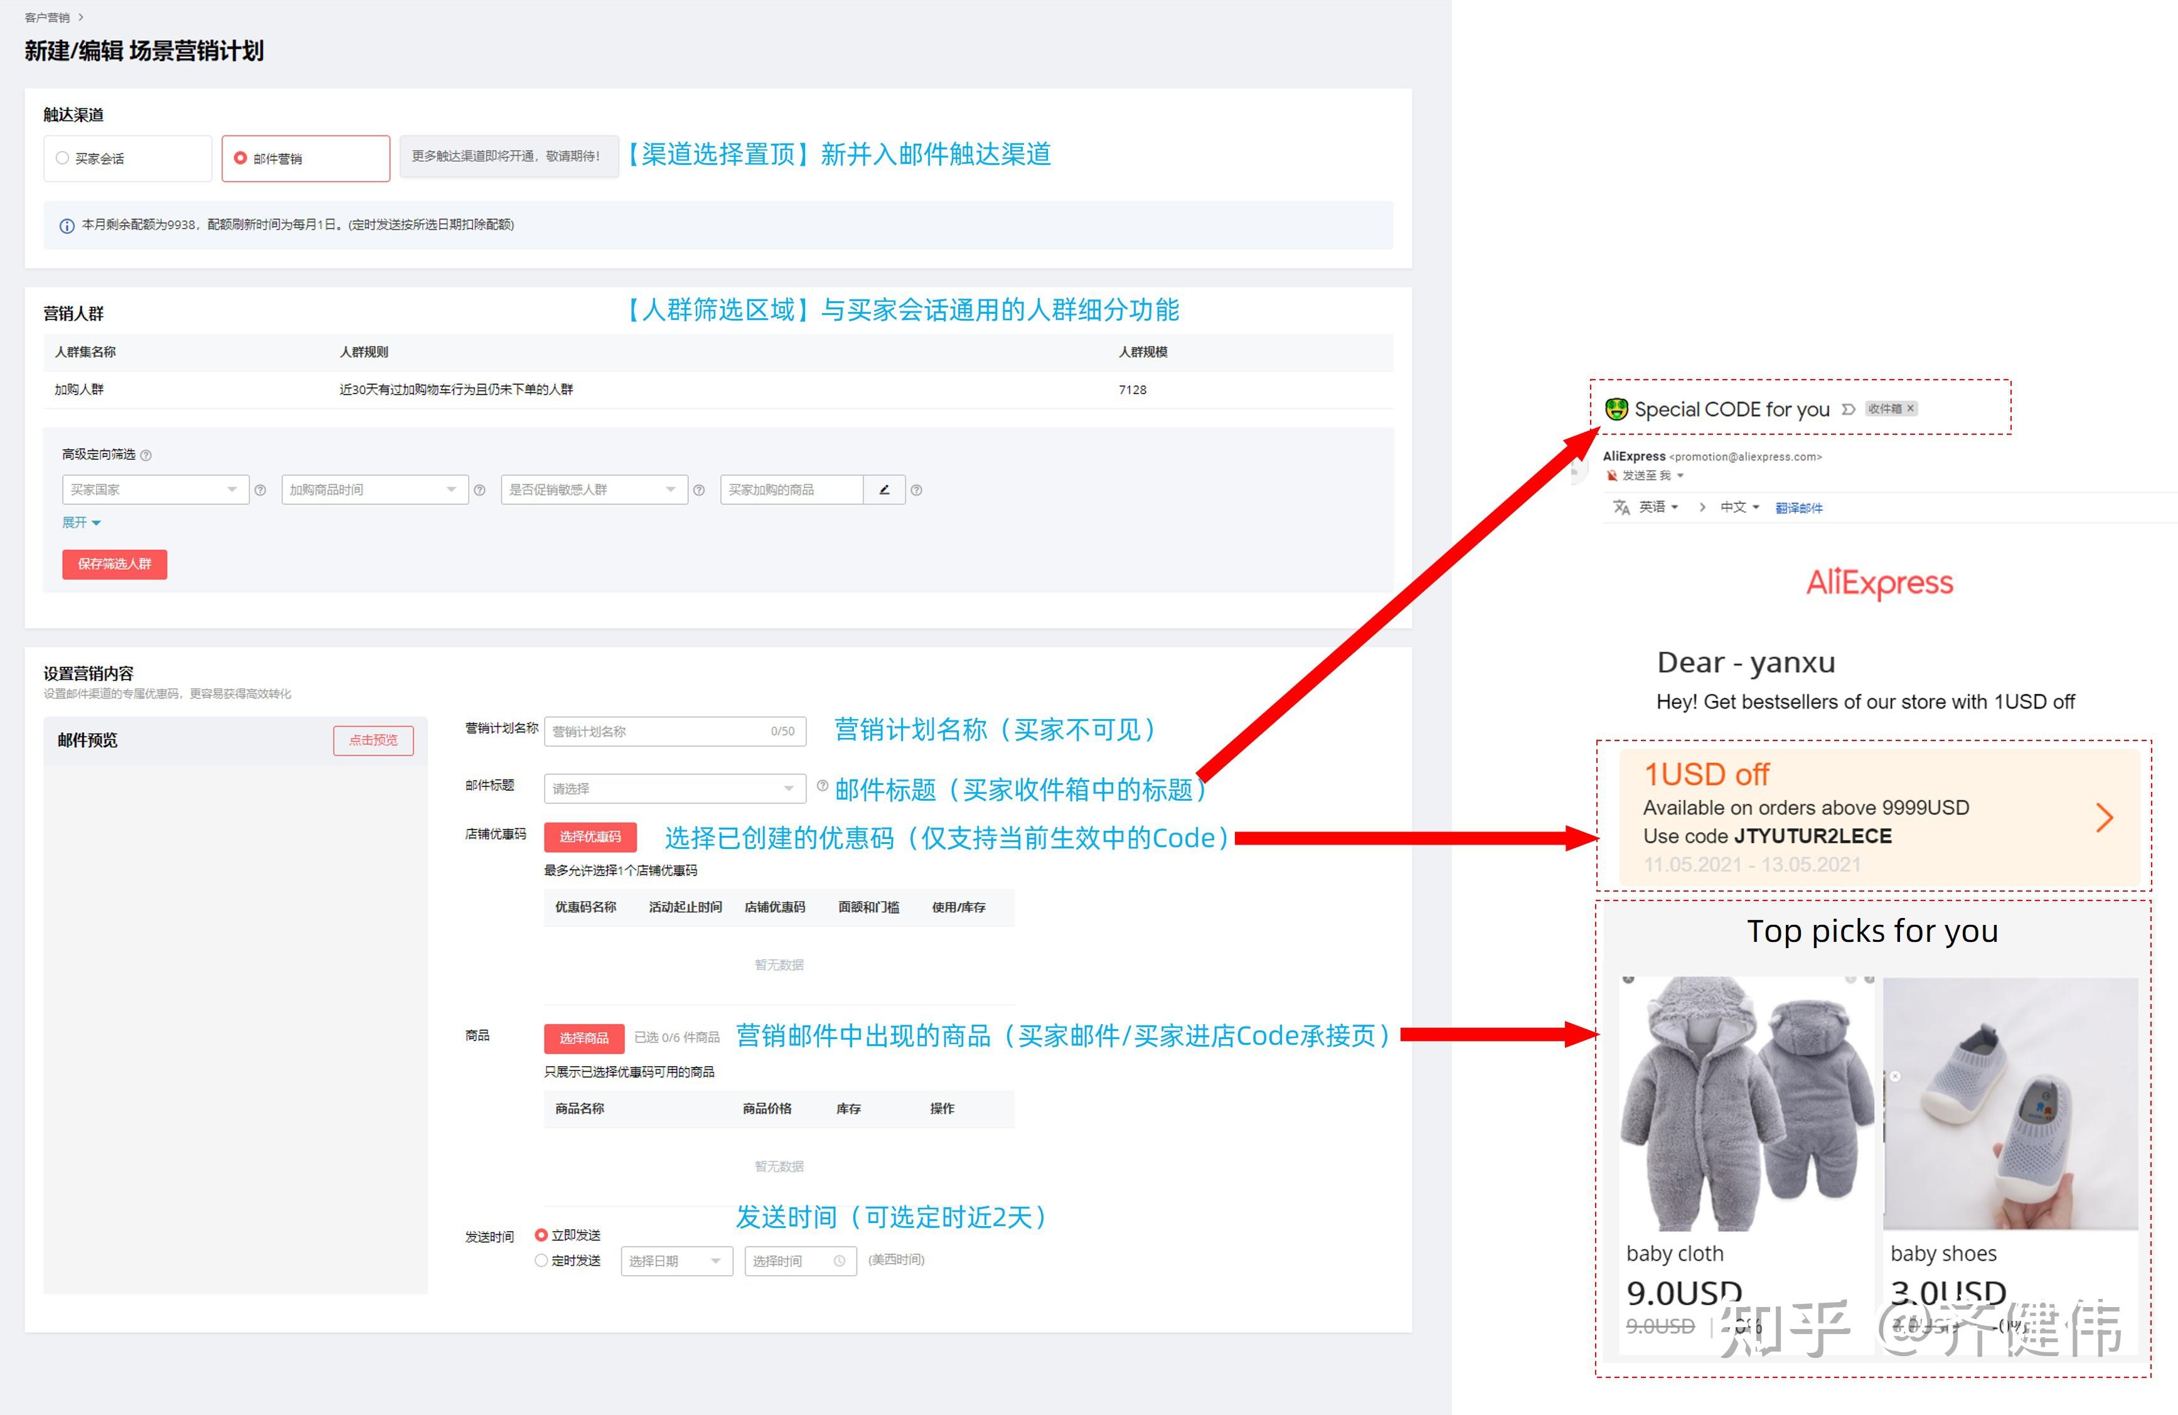Click 选择商品 button
This screenshot has height=1415, width=2178.
click(x=584, y=1038)
